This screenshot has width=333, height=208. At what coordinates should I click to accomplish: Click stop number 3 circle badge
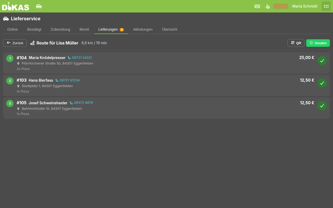[10, 103]
